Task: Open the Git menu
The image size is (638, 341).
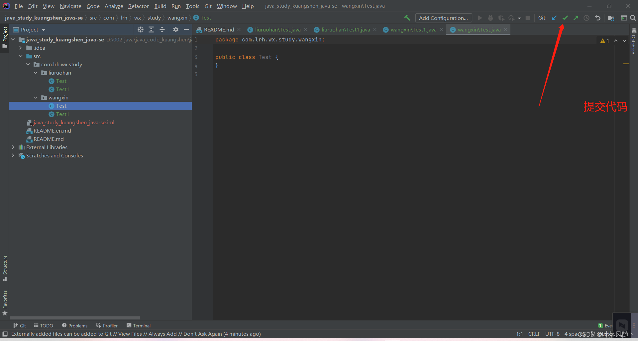Action: pos(208,6)
